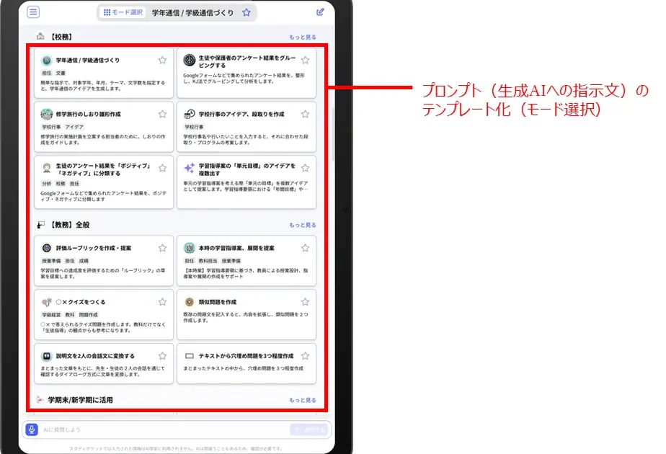
Task: Open the hamburger menu at top left
Action: click(x=33, y=12)
